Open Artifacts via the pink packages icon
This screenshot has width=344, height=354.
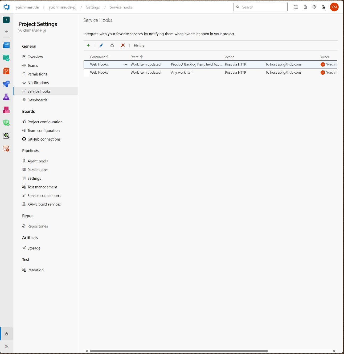(6, 110)
